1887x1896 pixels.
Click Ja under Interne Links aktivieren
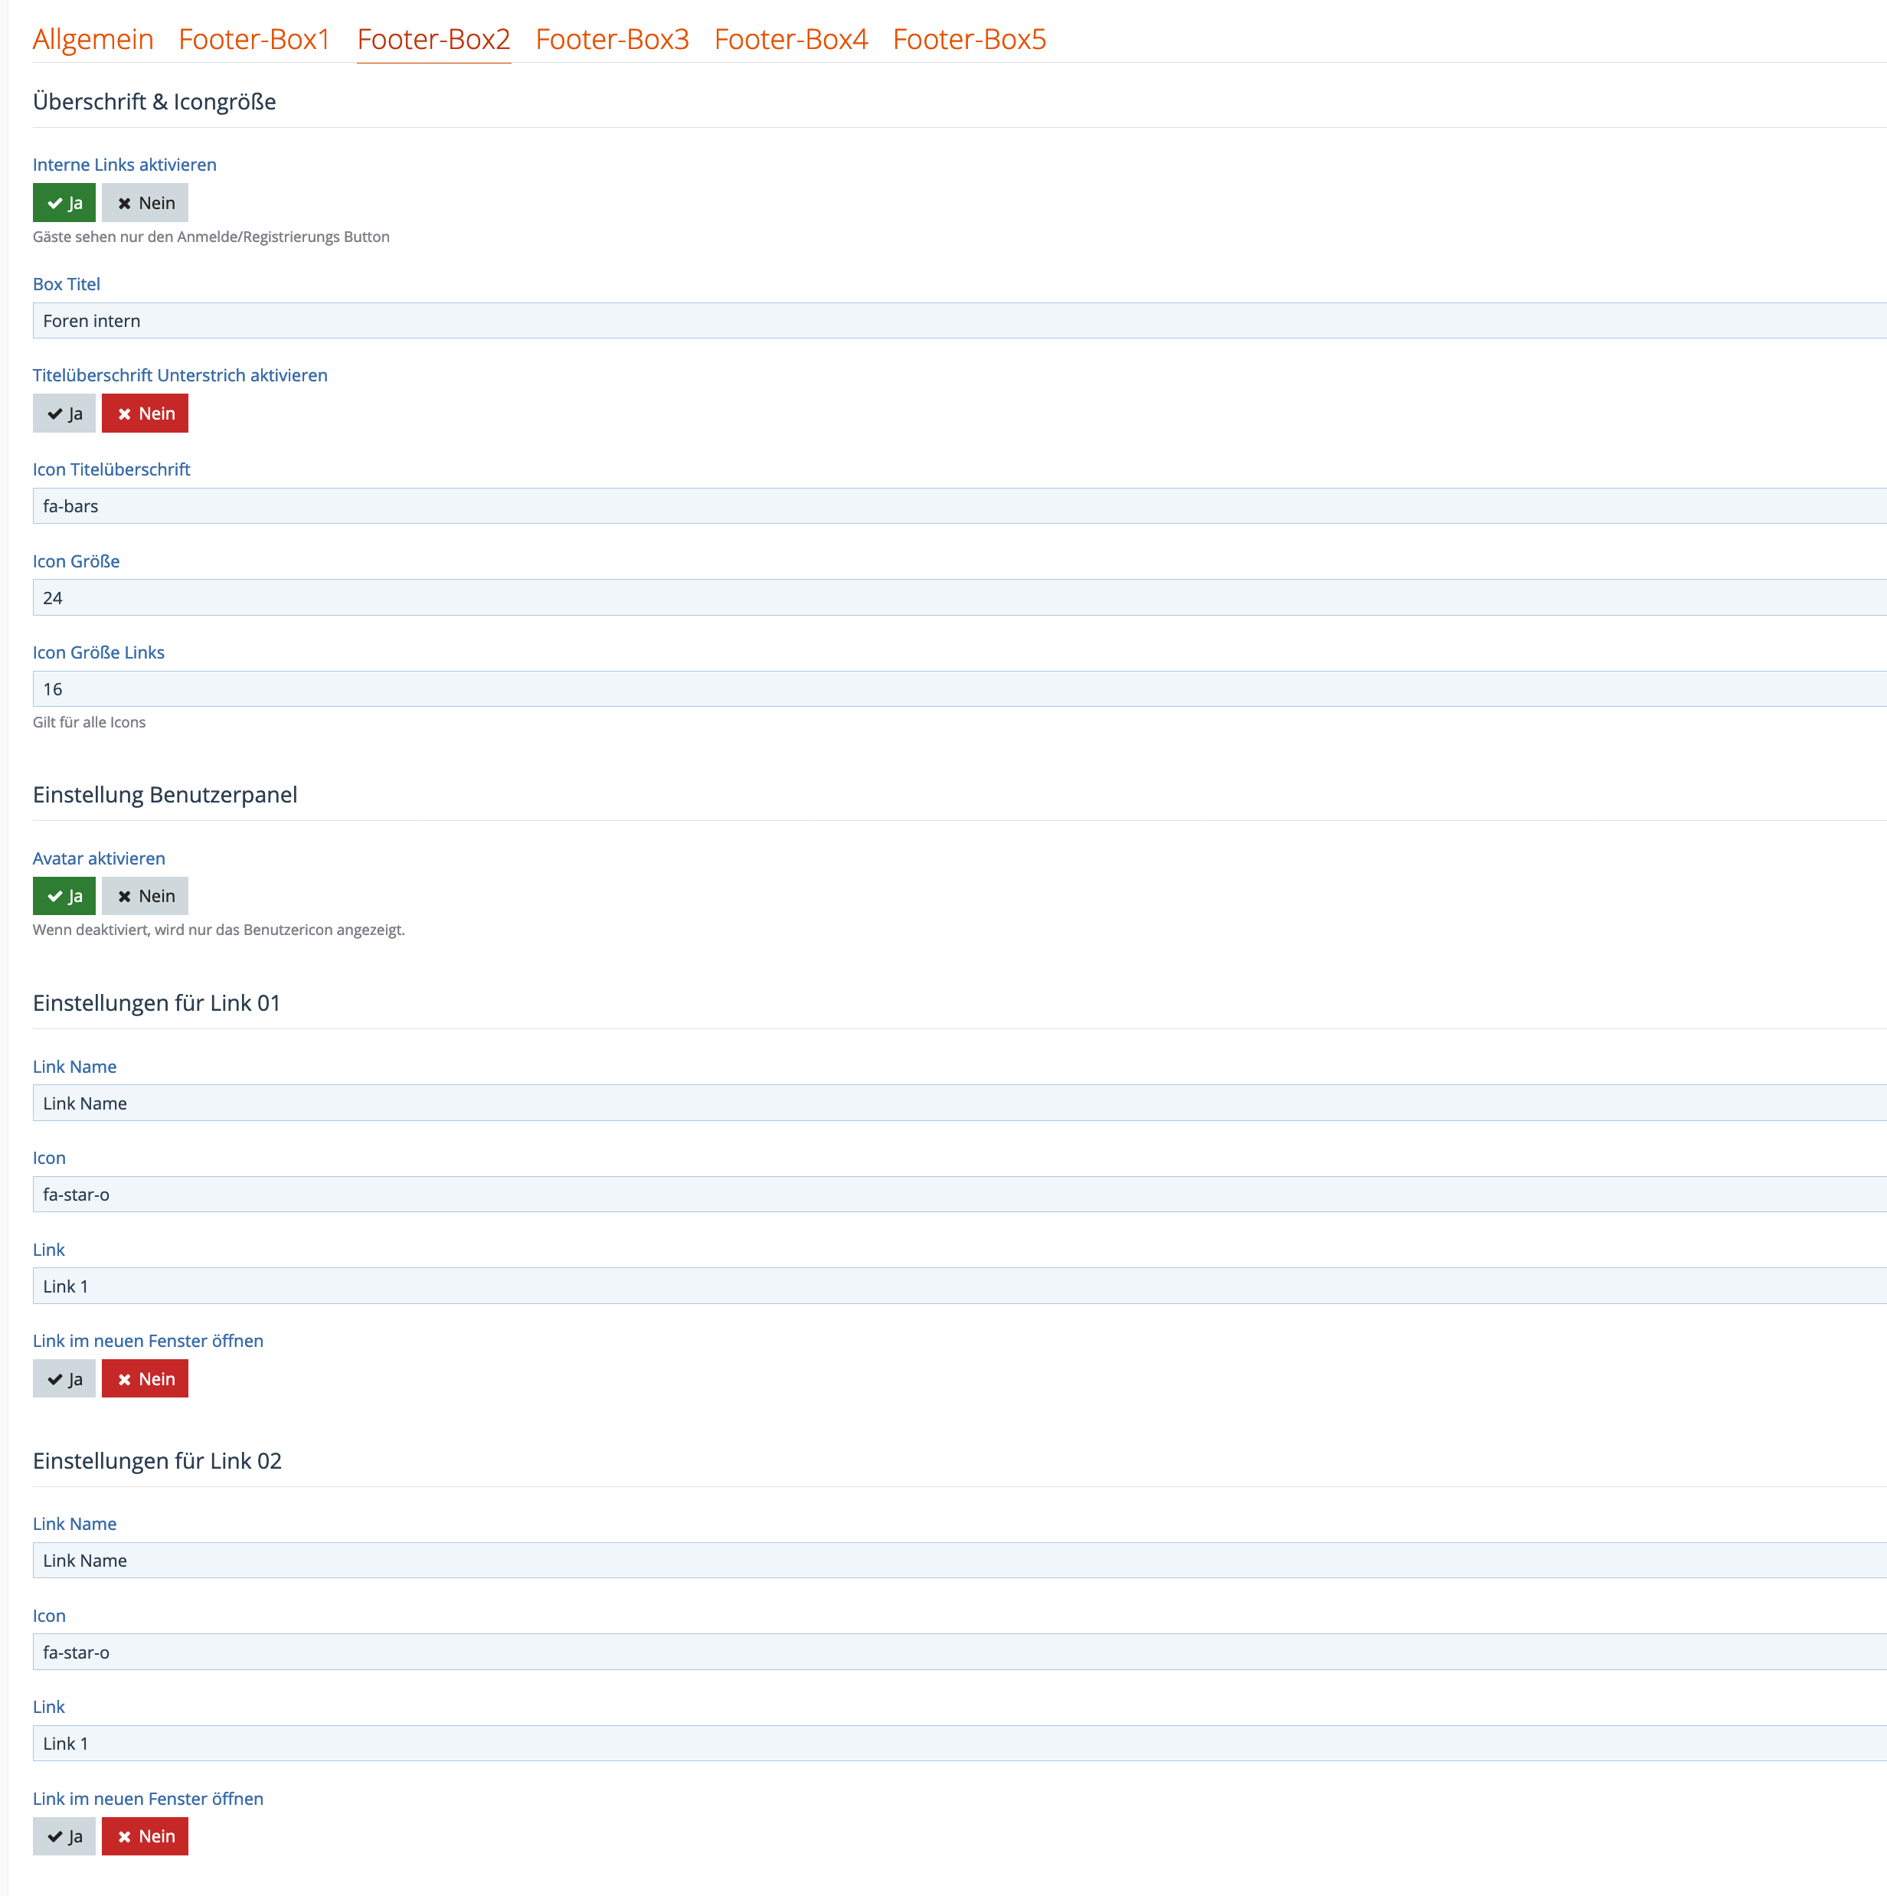click(64, 203)
